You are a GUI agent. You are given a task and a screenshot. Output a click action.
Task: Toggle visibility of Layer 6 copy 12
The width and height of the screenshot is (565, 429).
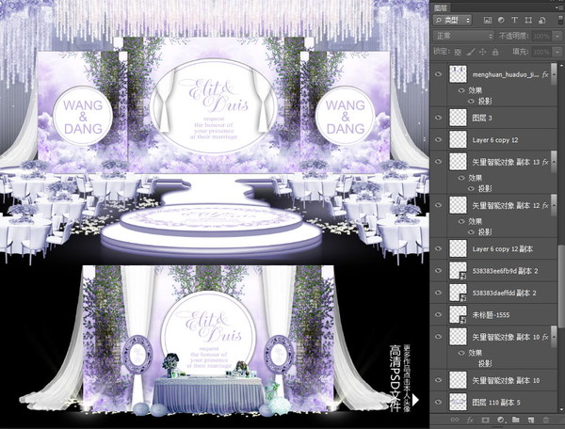coord(439,139)
